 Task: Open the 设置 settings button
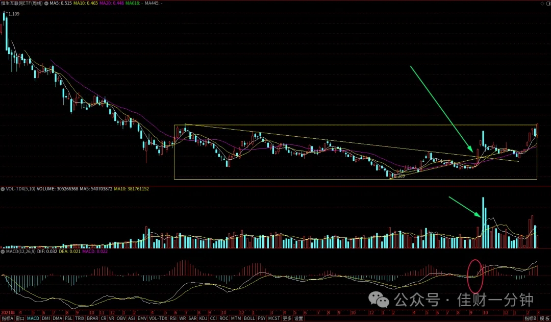pos(298,318)
